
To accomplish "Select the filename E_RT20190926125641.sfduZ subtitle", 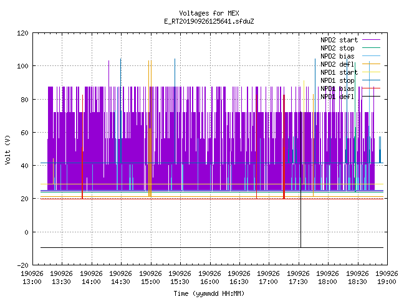I will [x=209, y=21].
